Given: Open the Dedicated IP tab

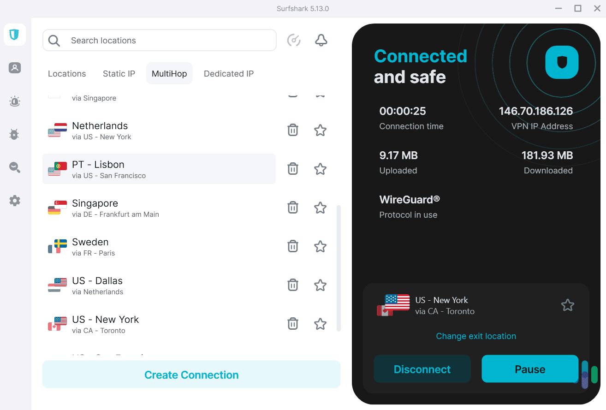Looking at the screenshot, I should (x=229, y=73).
